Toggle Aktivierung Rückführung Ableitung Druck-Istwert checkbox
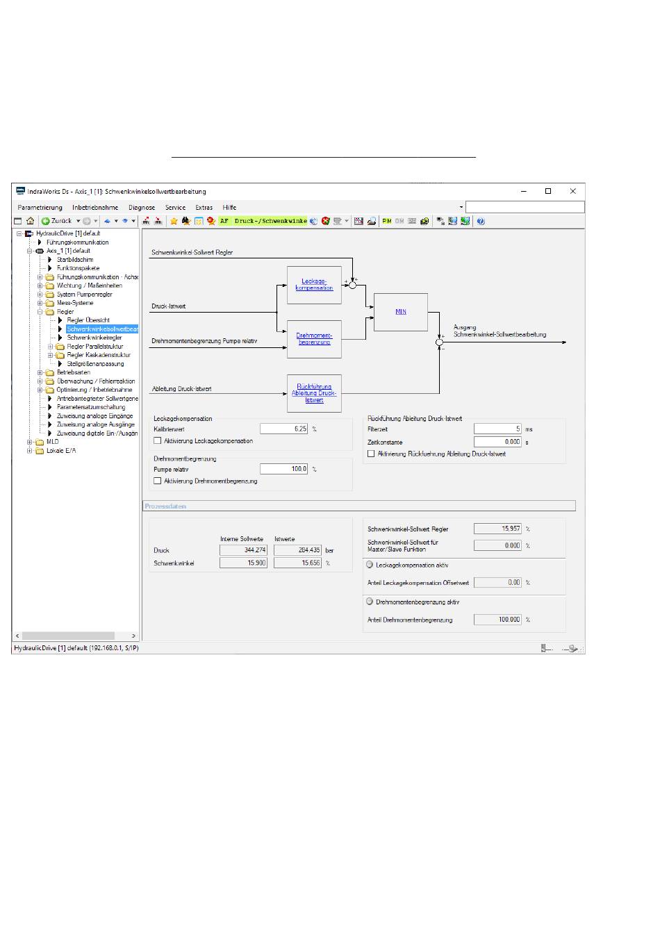The width and height of the screenshot is (660, 951). point(371,454)
